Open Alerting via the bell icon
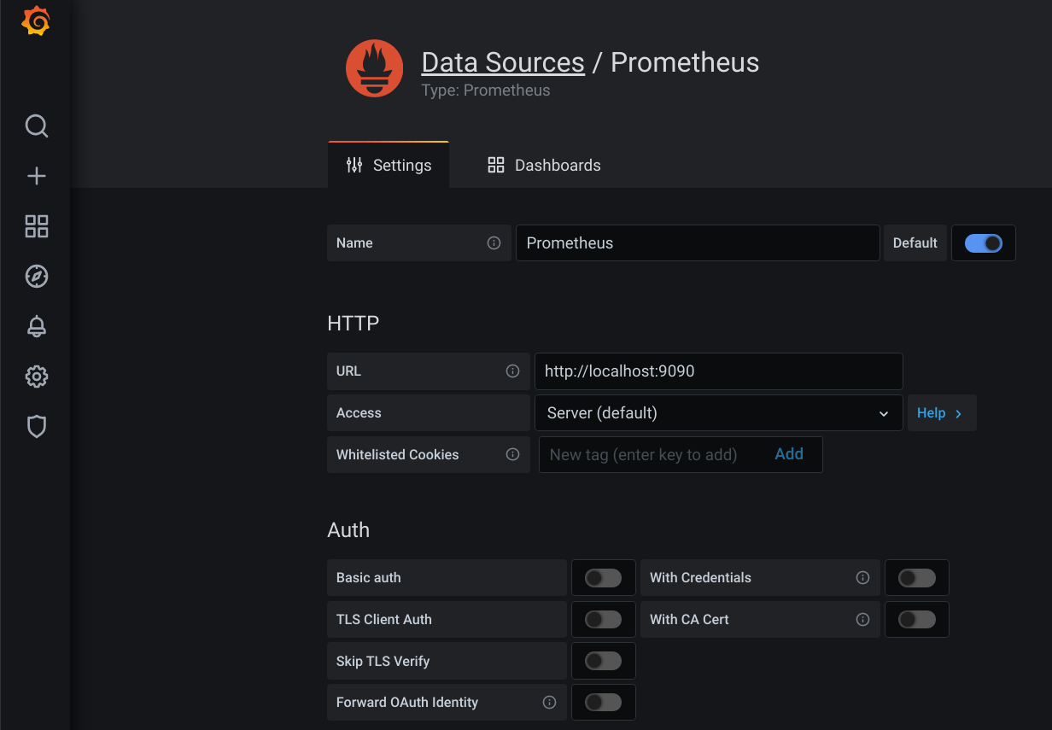Image resolution: width=1052 pixels, height=730 pixels. coord(36,326)
